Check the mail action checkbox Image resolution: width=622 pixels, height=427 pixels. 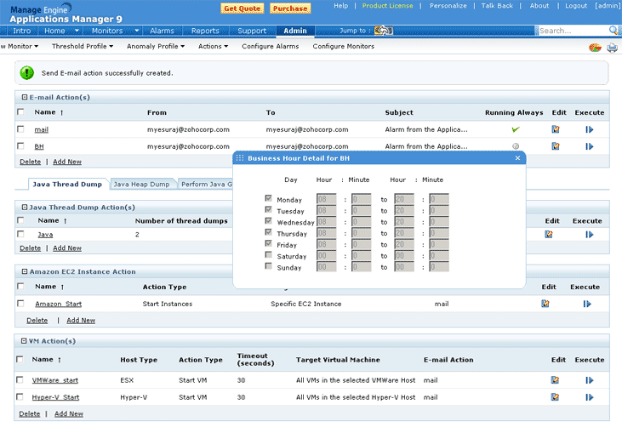pos(20,129)
